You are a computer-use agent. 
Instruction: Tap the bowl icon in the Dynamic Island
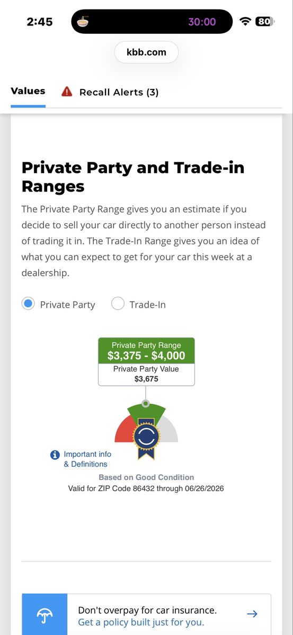[x=83, y=22]
